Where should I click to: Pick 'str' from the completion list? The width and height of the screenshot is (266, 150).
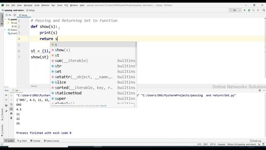pyautogui.click(x=93, y=66)
